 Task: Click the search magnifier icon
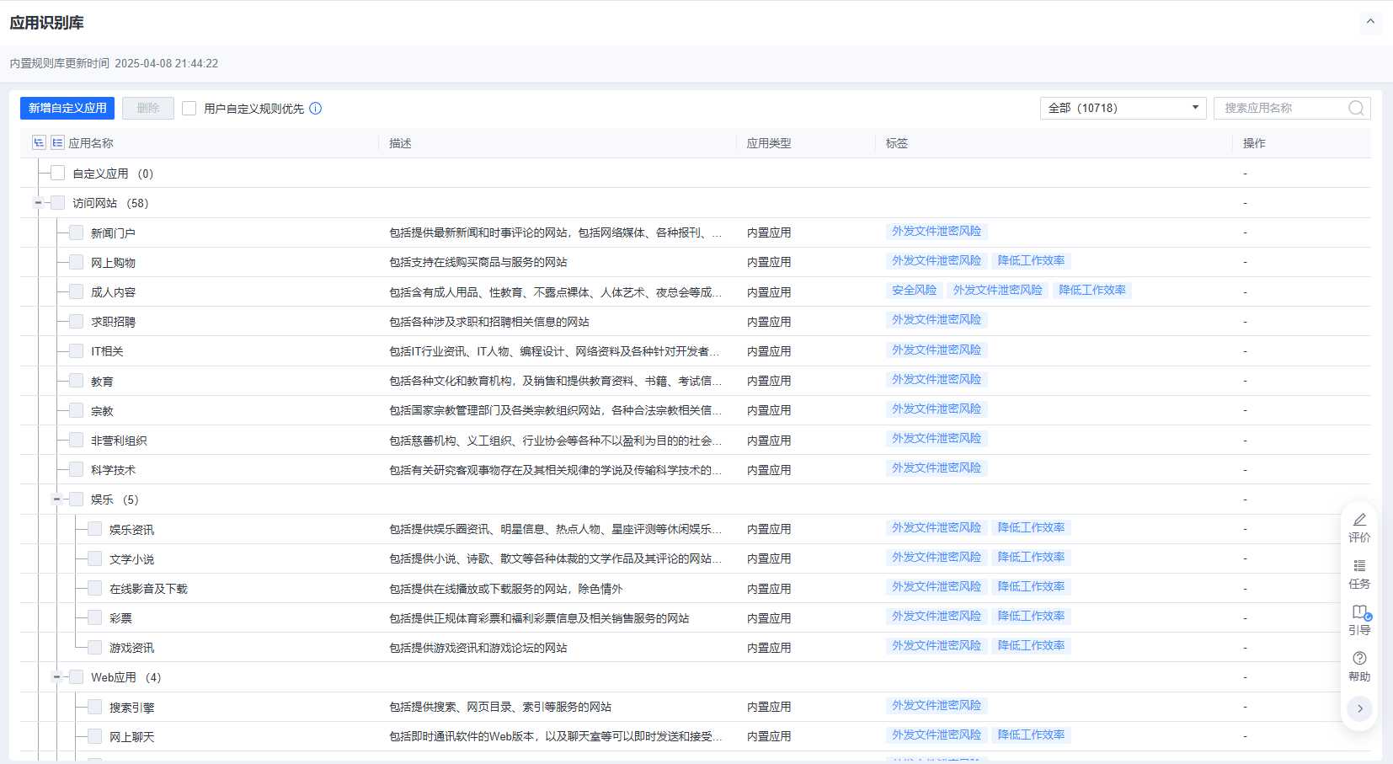(x=1356, y=109)
